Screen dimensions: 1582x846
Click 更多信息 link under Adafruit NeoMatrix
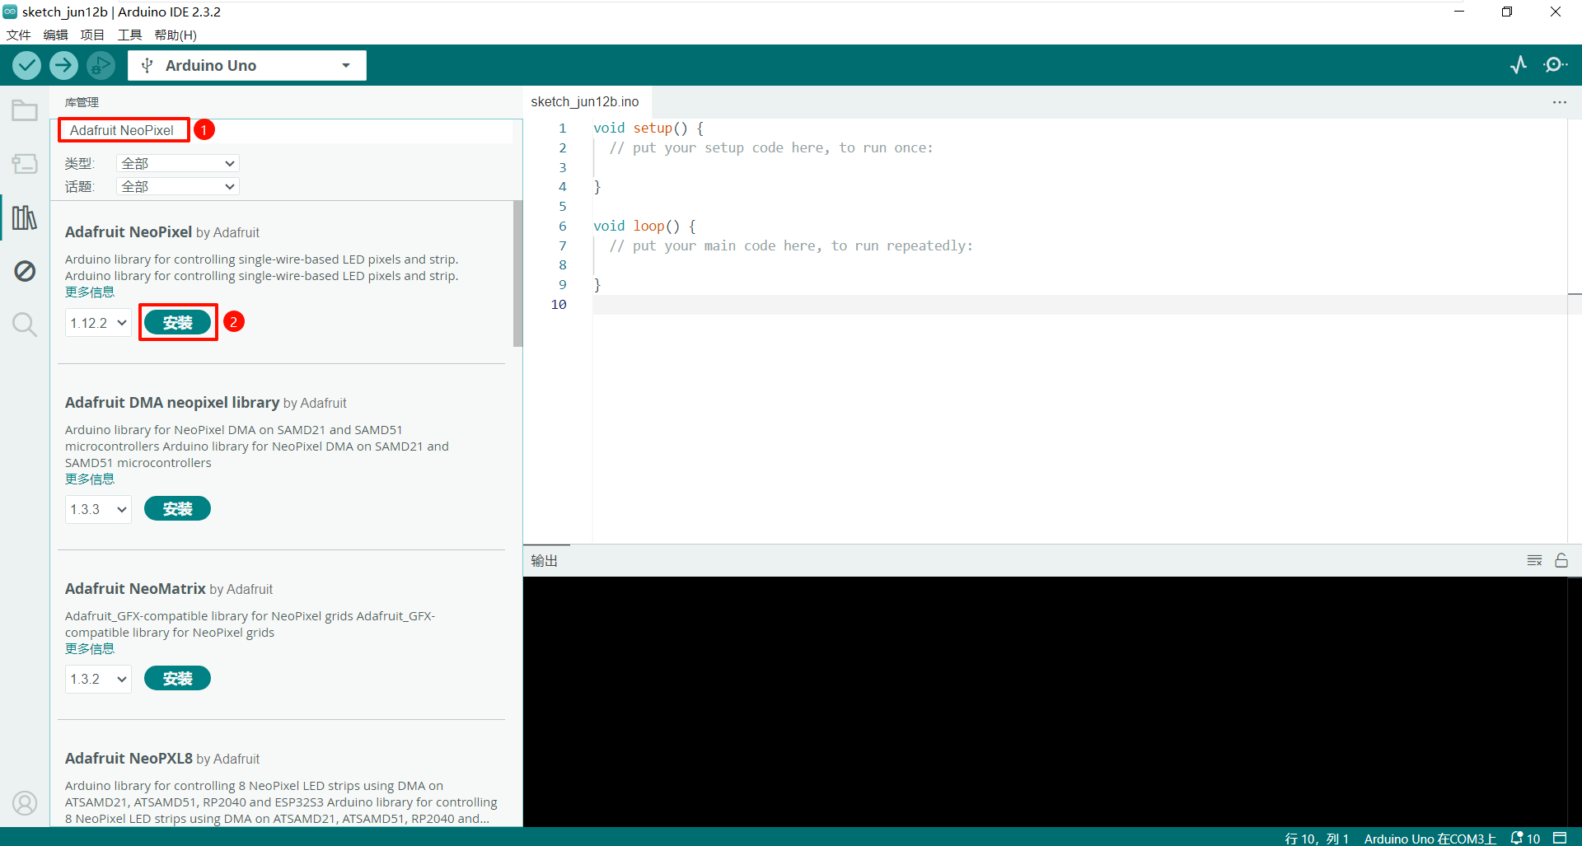click(90, 649)
